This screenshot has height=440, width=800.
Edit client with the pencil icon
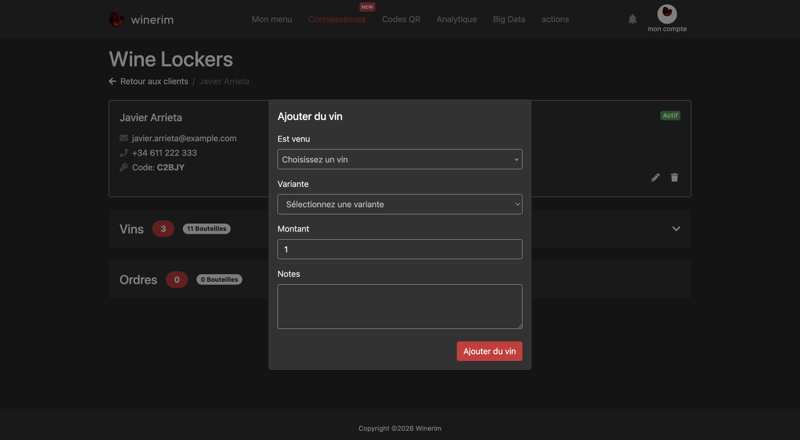[x=655, y=177]
